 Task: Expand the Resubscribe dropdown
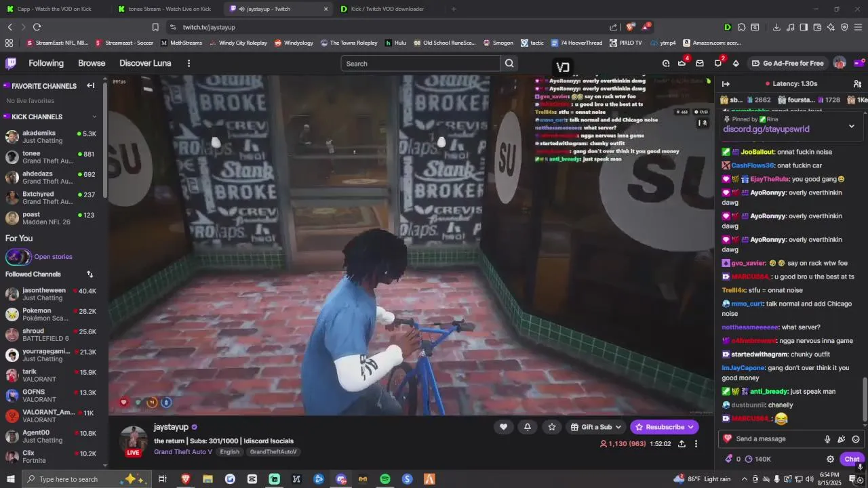691,427
